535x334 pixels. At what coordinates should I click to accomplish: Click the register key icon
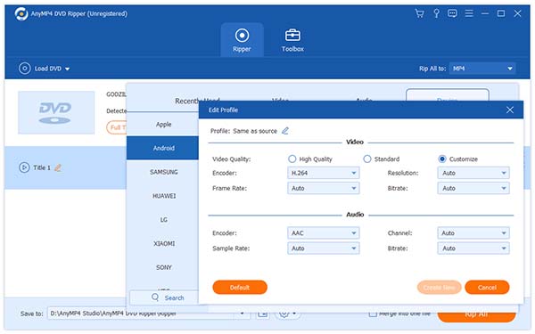point(436,13)
